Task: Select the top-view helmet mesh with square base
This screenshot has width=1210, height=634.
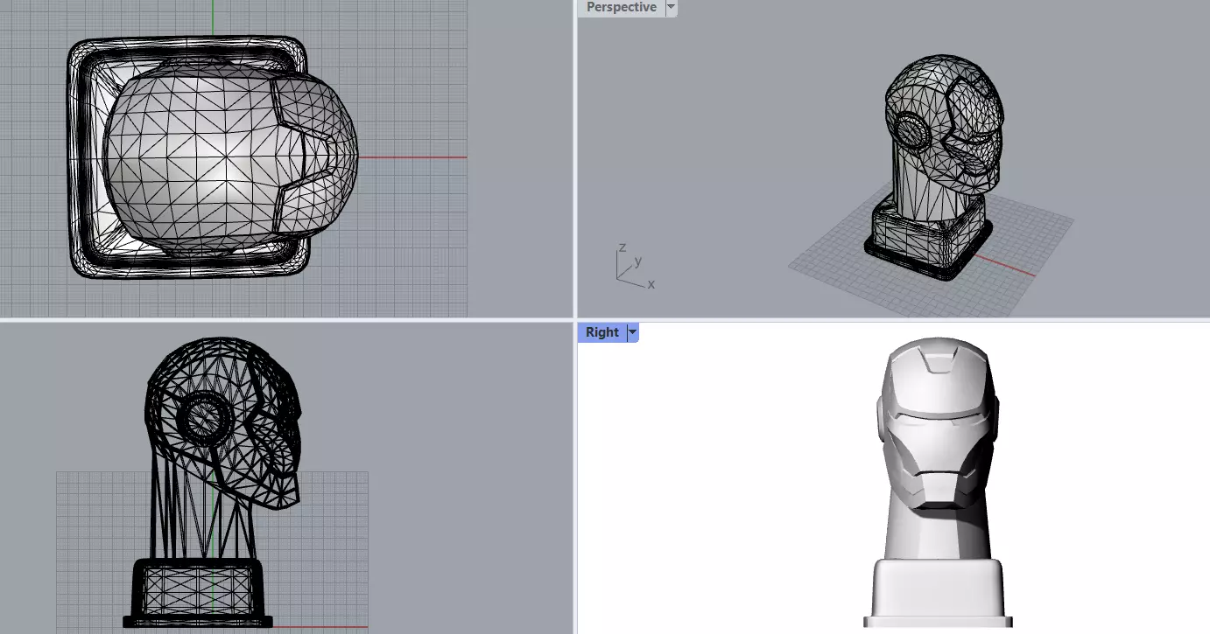Action: 212,157
